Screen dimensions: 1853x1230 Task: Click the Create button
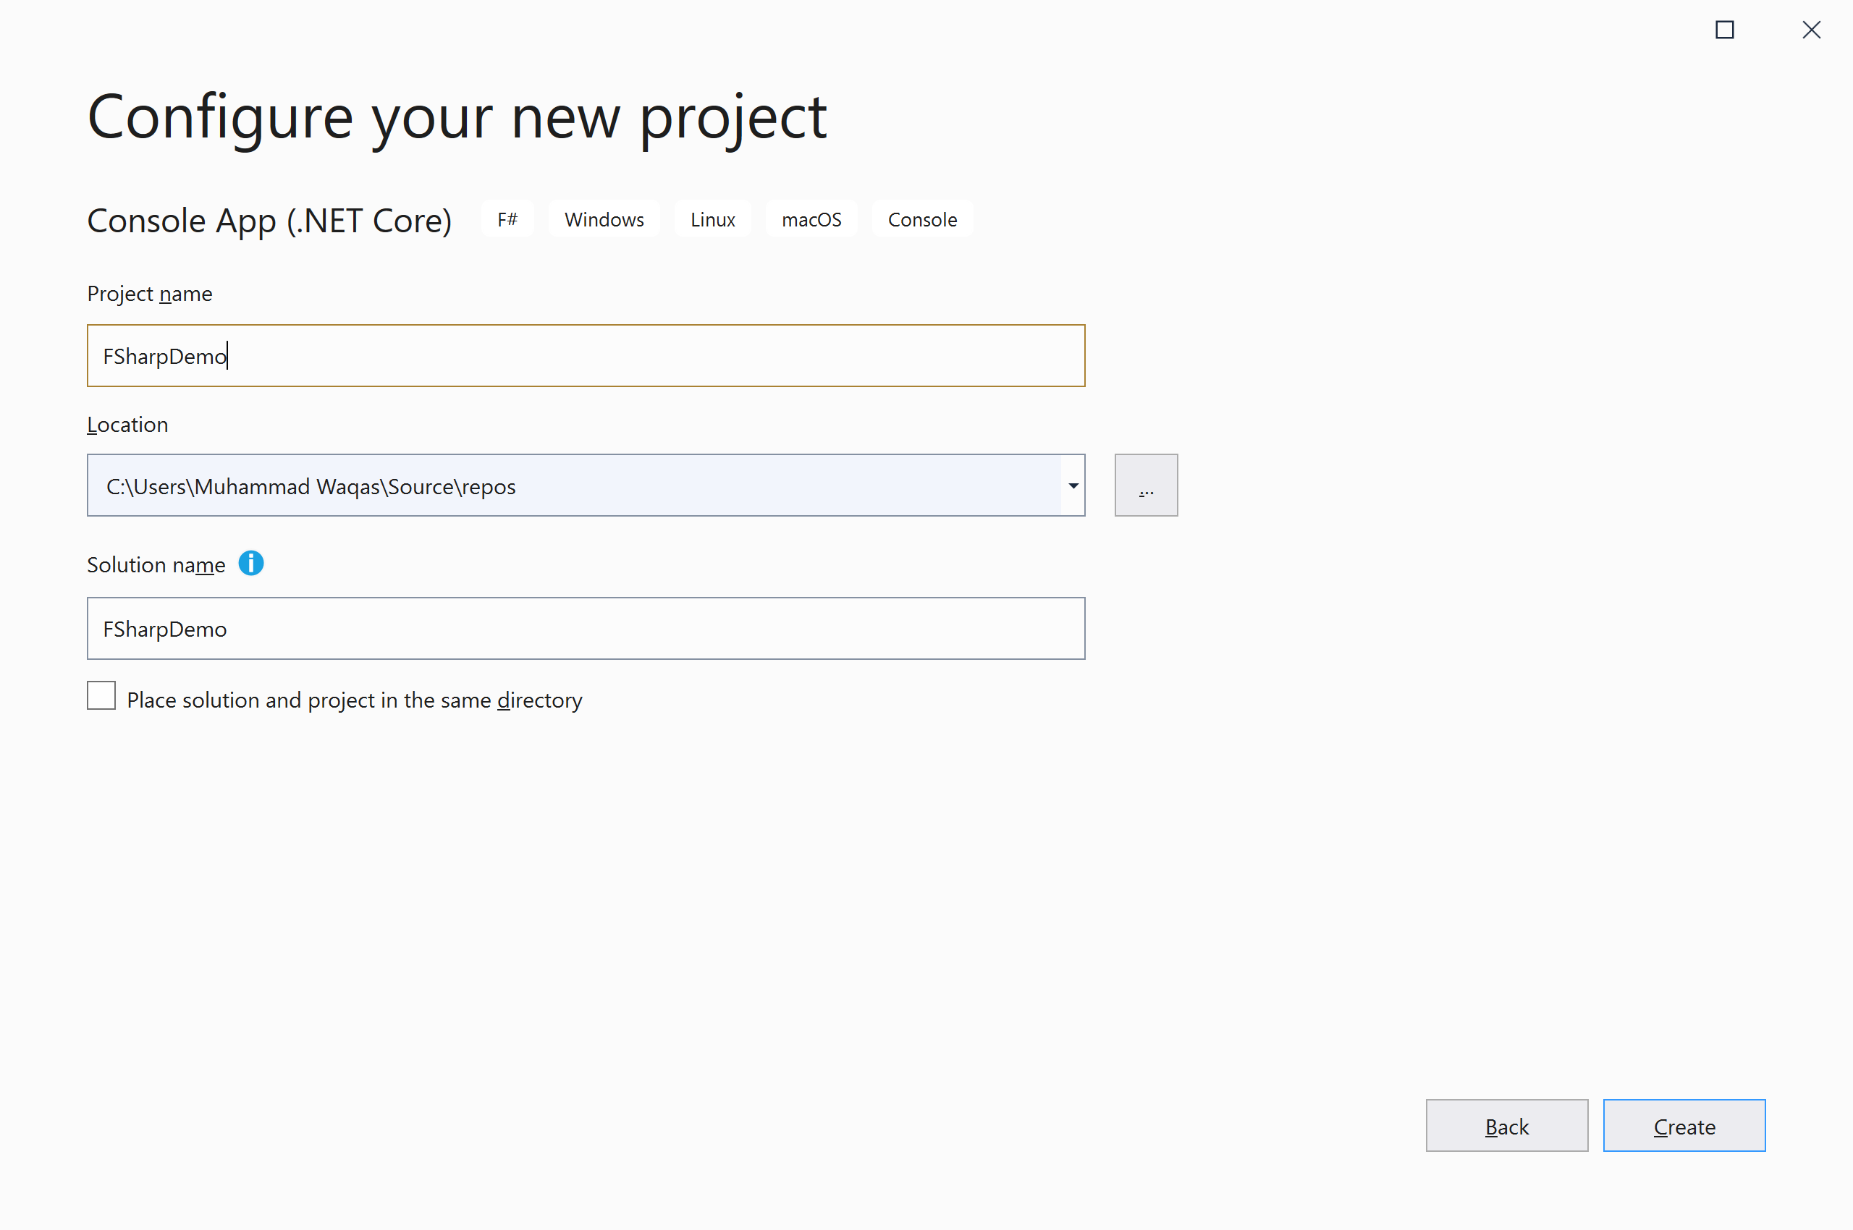coord(1684,1126)
